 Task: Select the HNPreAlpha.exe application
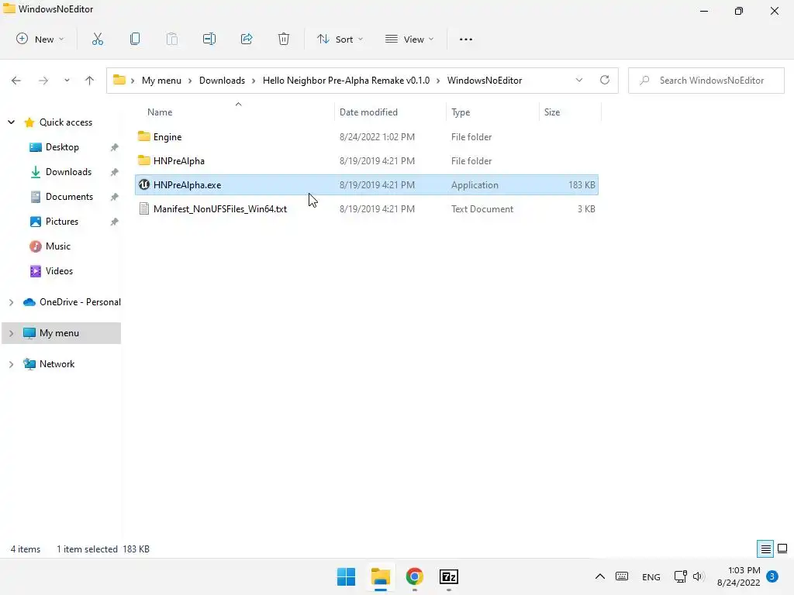click(367, 184)
